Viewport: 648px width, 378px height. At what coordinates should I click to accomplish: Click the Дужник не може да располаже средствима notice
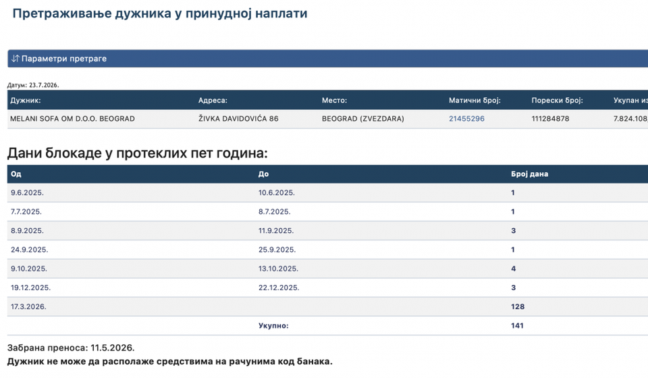(x=170, y=362)
